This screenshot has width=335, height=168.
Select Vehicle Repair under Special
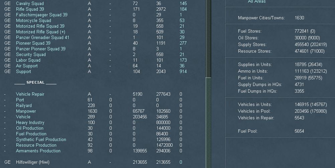[30, 94]
